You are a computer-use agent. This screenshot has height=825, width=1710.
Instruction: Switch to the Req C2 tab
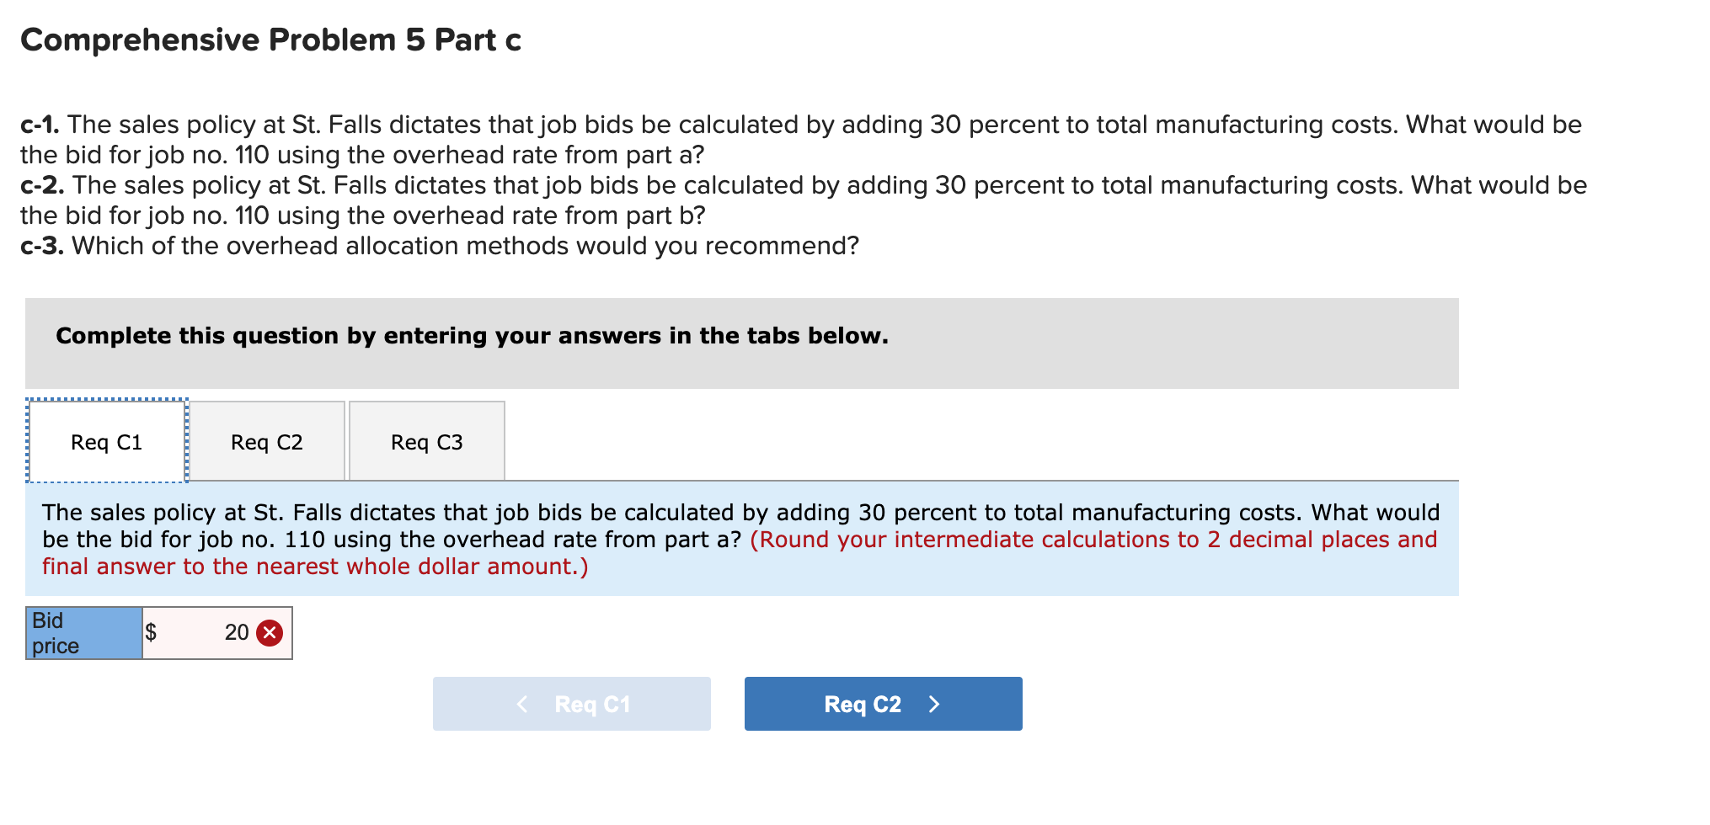(x=266, y=441)
